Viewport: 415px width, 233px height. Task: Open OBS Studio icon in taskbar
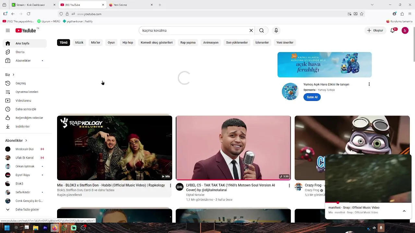point(83,228)
